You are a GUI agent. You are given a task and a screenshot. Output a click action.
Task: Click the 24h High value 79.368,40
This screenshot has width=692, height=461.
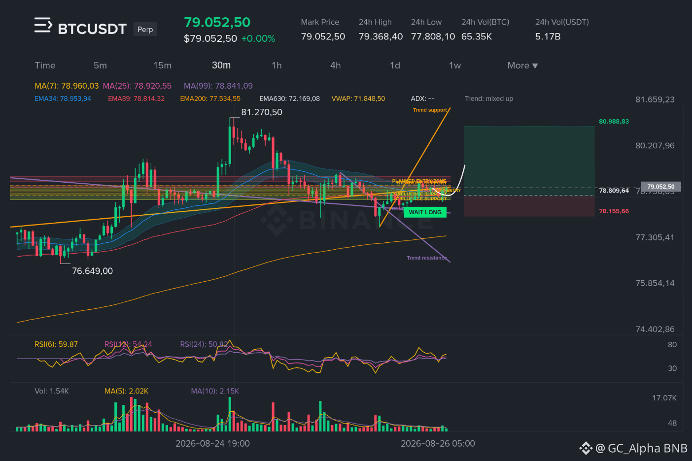click(381, 36)
